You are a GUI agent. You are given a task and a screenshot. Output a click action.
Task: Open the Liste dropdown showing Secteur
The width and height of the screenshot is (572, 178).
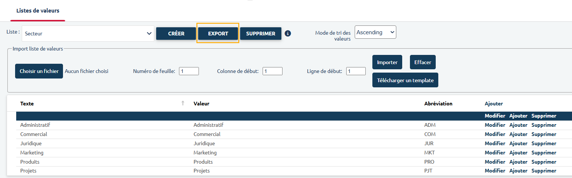[88, 34]
